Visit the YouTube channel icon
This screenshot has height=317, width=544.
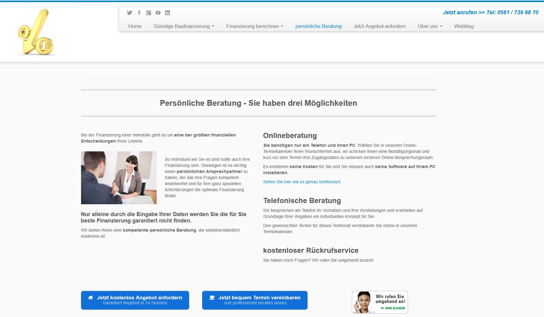[x=158, y=13]
